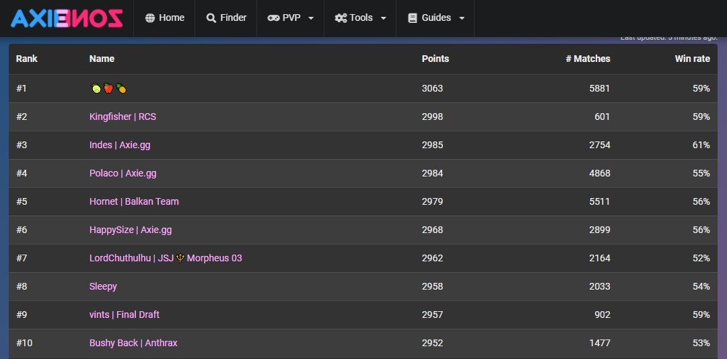Open Kingfisher | RCS player profile
727x359 pixels.
pyautogui.click(x=123, y=117)
